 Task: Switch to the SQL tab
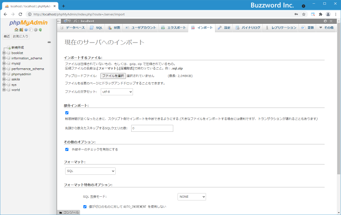[96, 28]
